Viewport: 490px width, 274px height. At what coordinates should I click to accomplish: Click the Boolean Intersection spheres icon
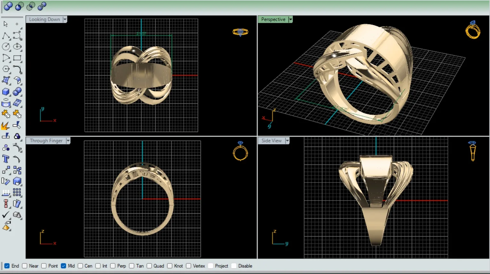pos(31,6)
